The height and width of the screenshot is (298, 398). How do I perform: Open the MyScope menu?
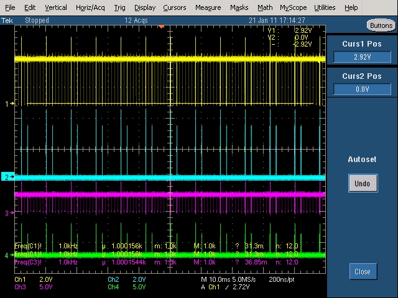click(x=294, y=7)
